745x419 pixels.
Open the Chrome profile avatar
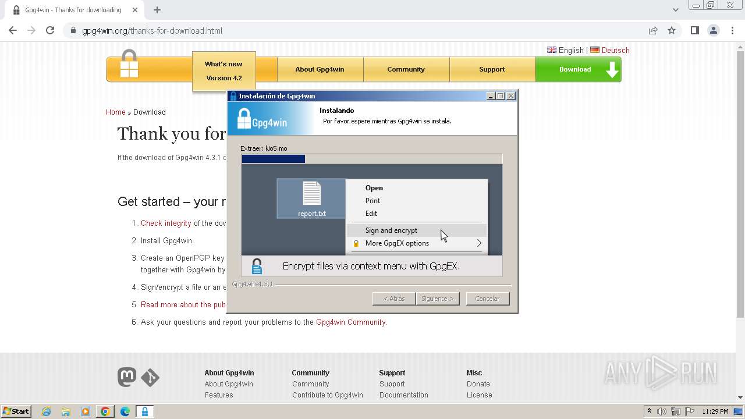pyautogui.click(x=714, y=31)
